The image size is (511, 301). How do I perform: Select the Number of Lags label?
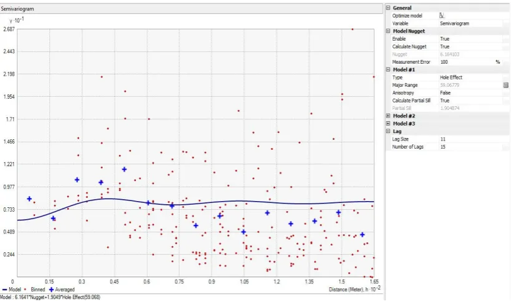pos(407,147)
